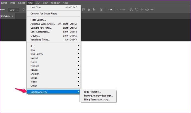Open the Layer menu
The height and width of the screenshot is (113, 191).
(4, 3)
